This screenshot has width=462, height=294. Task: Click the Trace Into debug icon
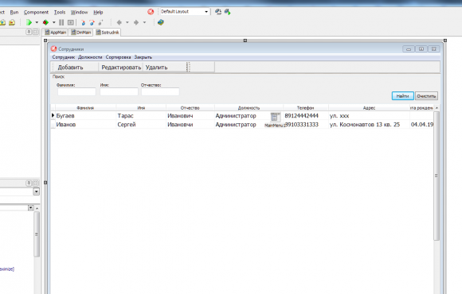83,22
